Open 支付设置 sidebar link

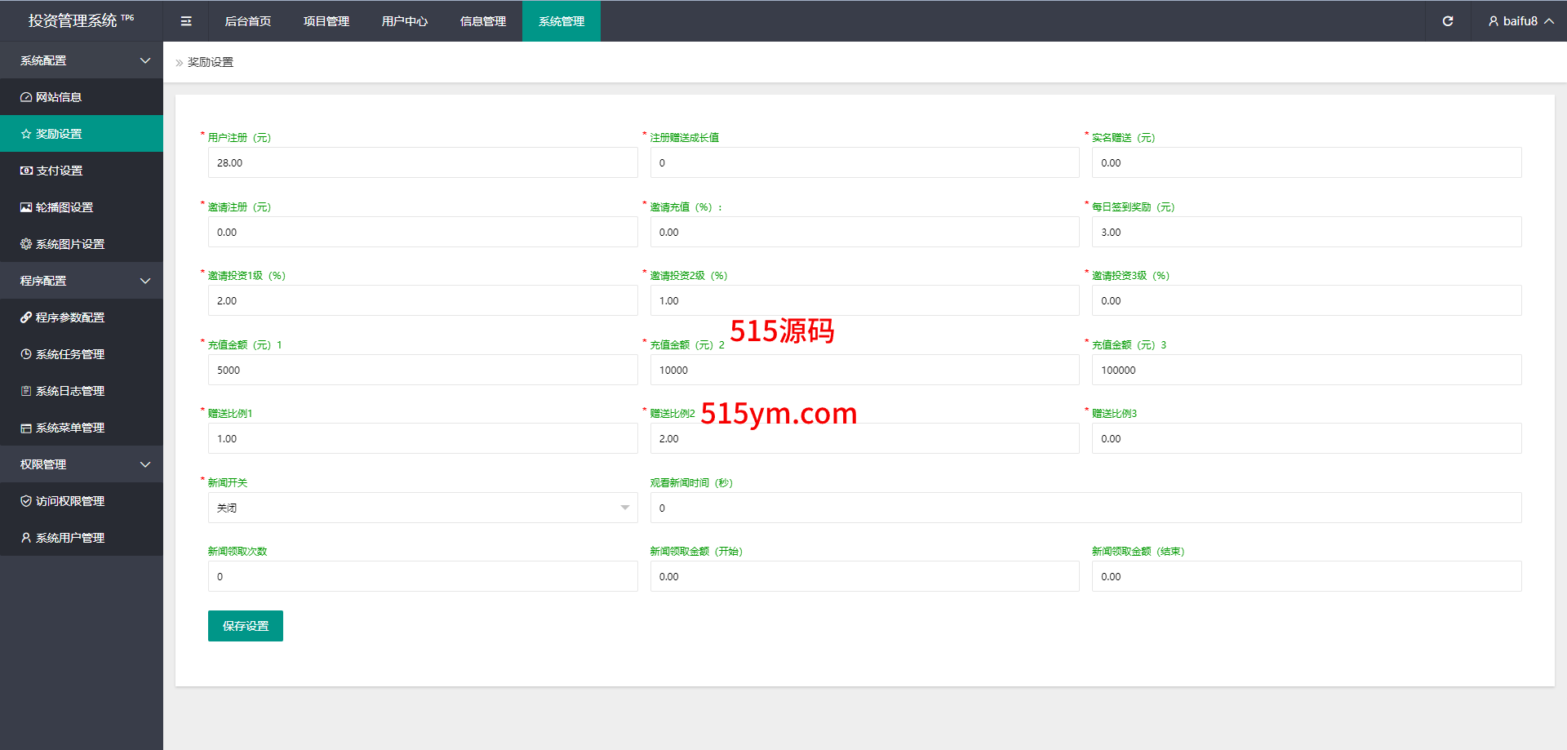pyautogui.click(x=82, y=171)
